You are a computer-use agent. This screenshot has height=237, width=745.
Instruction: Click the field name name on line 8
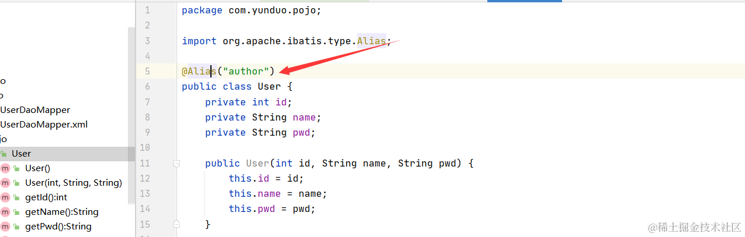coord(304,117)
